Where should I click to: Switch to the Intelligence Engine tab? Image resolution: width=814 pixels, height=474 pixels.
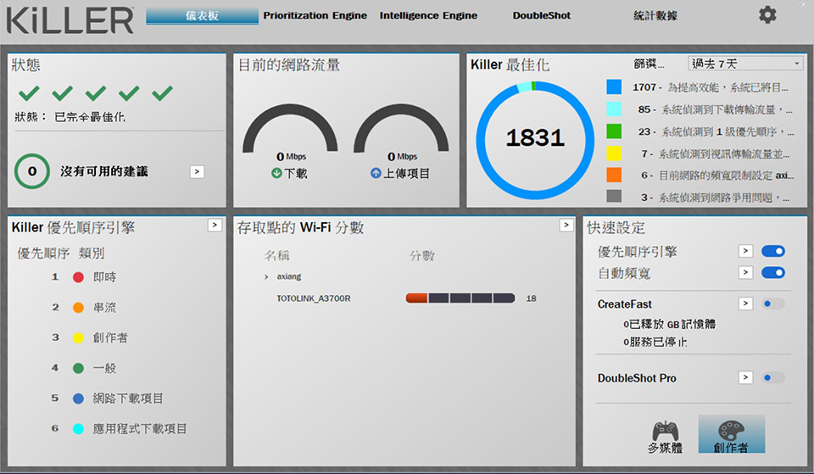point(428,15)
